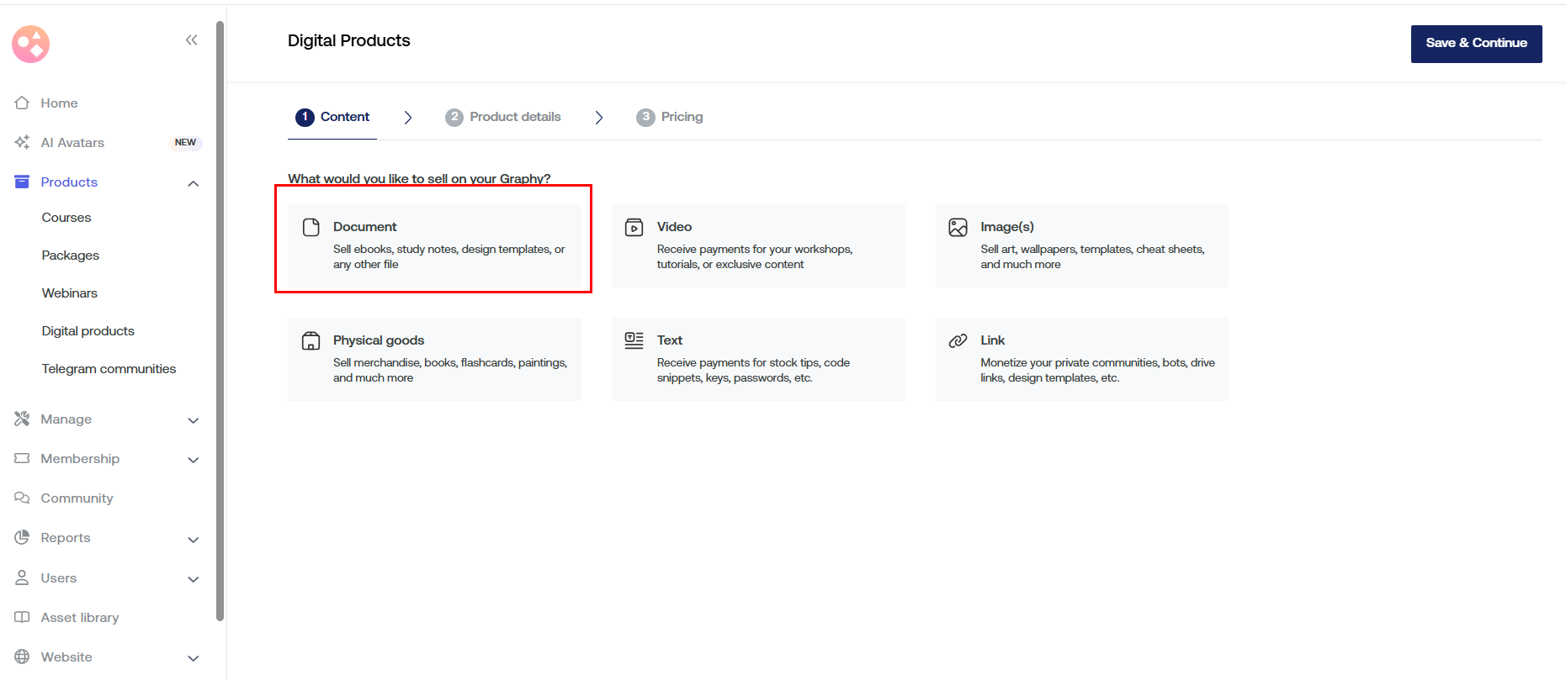Expand the Membership section chevron

click(193, 460)
